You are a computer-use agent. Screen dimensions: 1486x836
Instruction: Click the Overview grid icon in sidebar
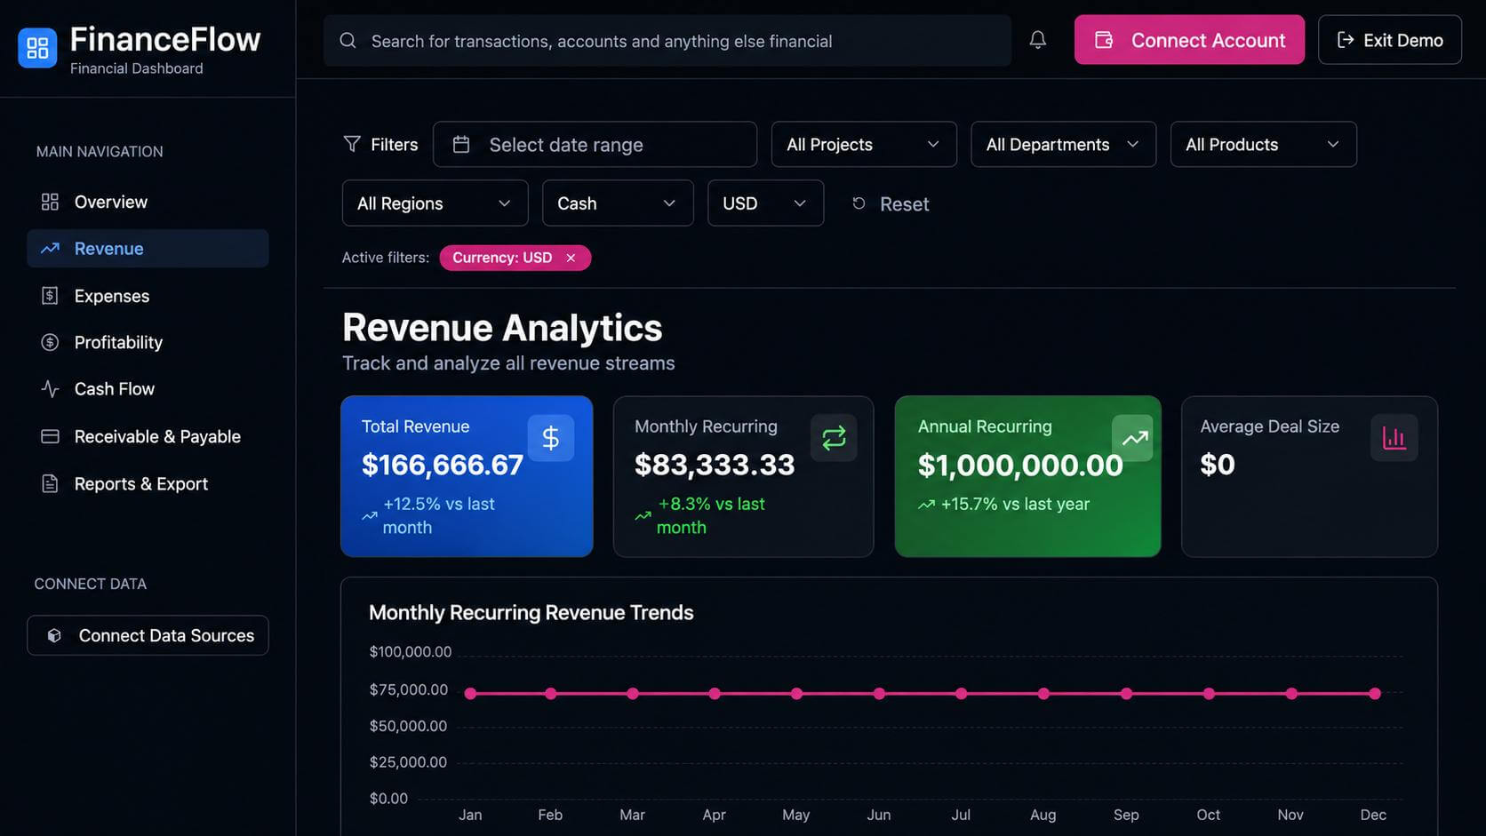[50, 202]
